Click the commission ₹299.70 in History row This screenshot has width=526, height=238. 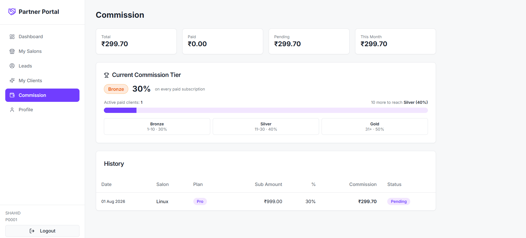coord(367,201)
